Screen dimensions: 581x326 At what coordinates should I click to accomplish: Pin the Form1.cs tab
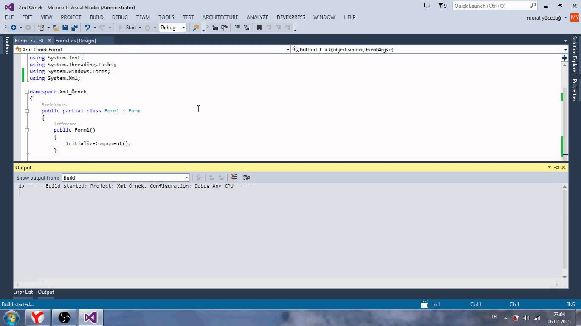42,40
